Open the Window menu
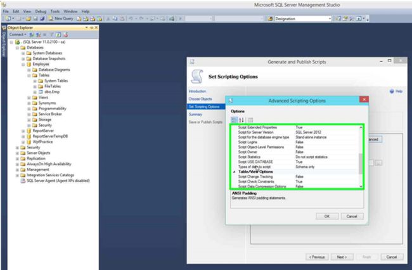The image size is (412, 270). 70,11
